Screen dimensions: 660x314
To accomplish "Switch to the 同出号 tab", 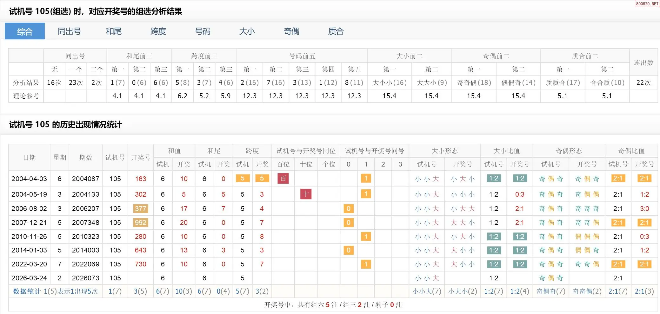I will coord(69,31).
